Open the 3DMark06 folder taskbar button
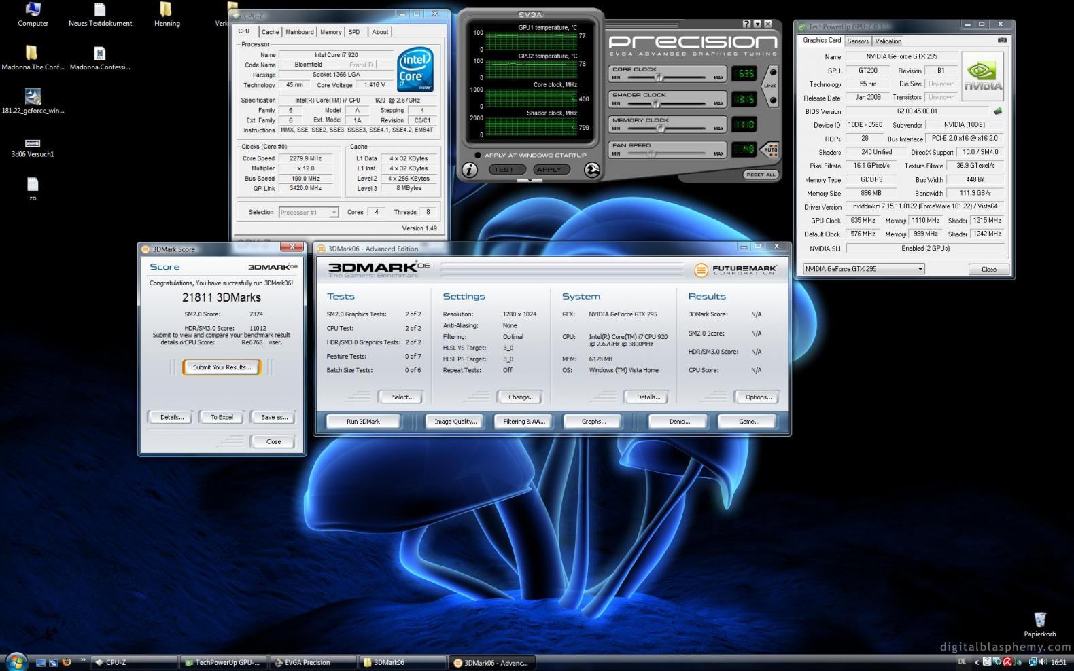Screen dimensions: 1074x671 point(401,662)
